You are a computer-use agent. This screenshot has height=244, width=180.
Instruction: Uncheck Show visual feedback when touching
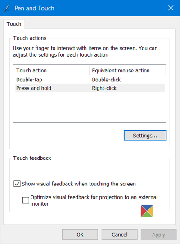17,184
